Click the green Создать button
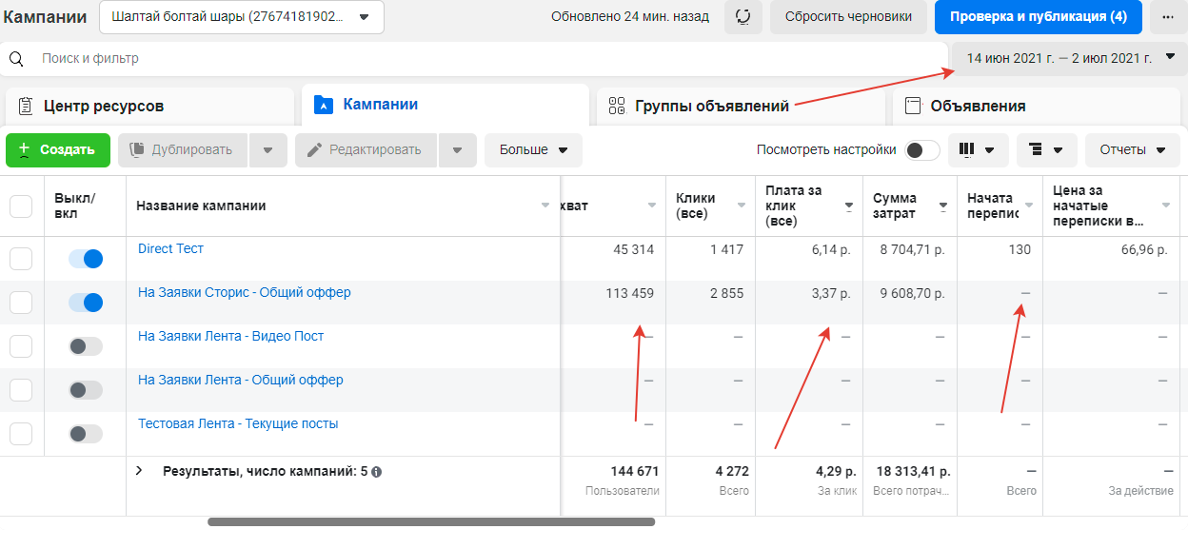 coord(57,150)
